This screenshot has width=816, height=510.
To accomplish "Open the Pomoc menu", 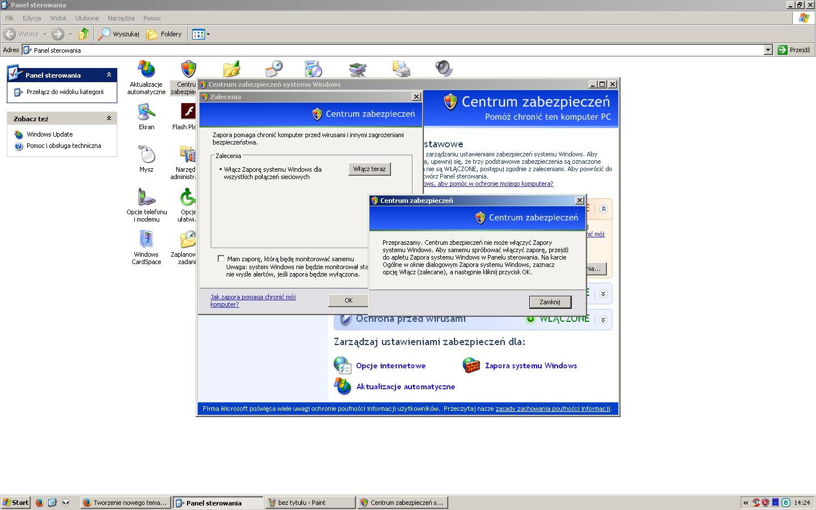I will (x=152, y=18).
